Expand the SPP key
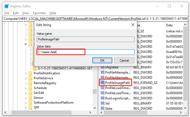The height and width of the screenshot is (117, 190). pos(26,108)
